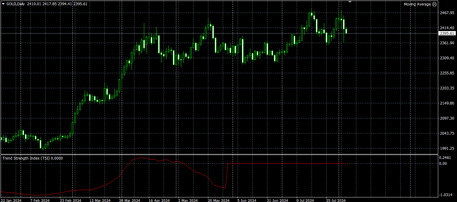This screenshot has width=457, height=202.
Task: Click the 2043.75 price scale label
Action: pyautogui.click(x=447, y=133)
